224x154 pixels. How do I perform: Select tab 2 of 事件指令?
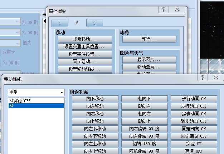pyautogui.click(x=77, y=23)
